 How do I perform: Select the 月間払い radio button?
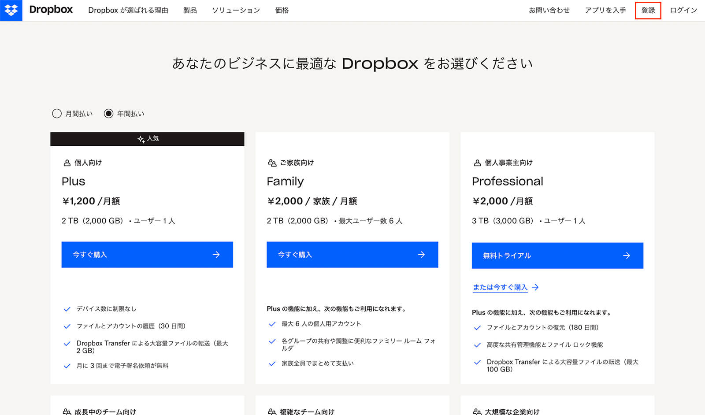coord(57,114)
